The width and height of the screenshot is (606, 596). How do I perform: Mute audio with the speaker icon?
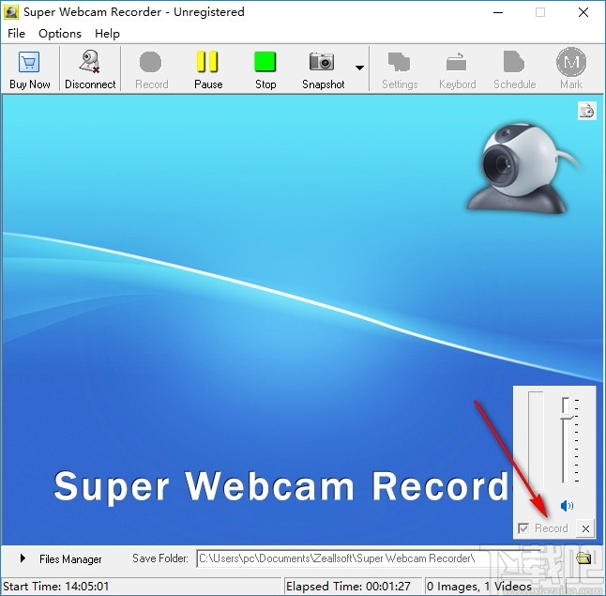click(567, 506)
